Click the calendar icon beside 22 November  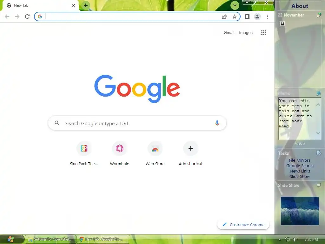[x=319, y=15]
